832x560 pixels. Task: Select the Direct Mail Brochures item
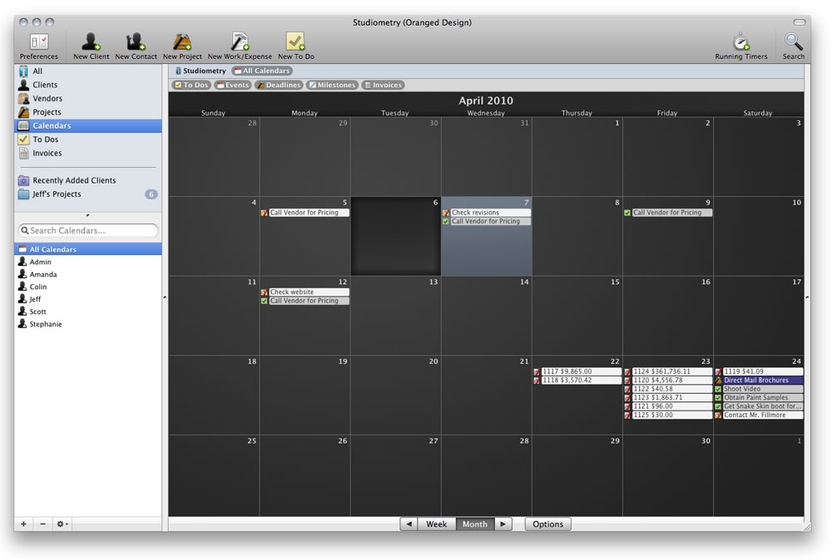coord(763,381)
